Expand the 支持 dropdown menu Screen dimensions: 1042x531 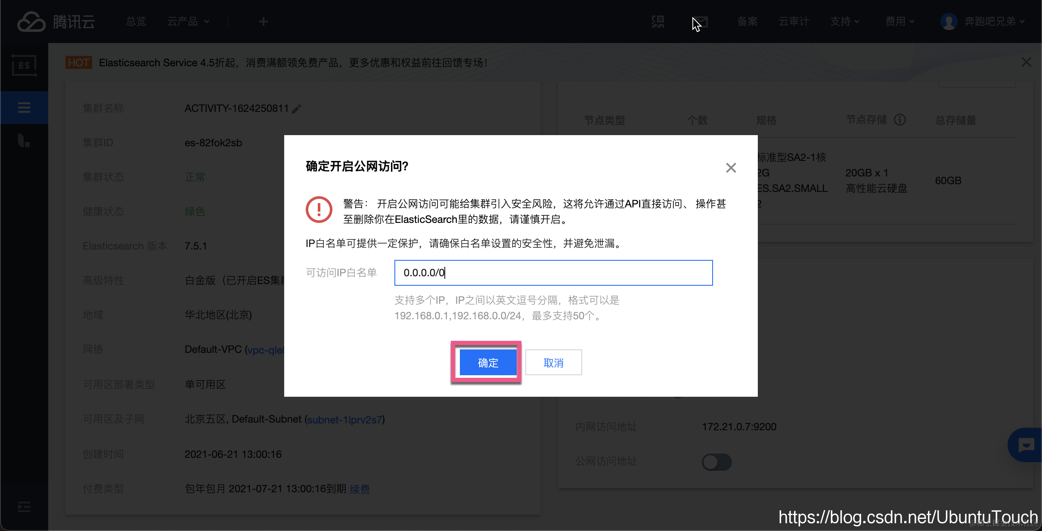pyautogui.click(x=844, y=22)
